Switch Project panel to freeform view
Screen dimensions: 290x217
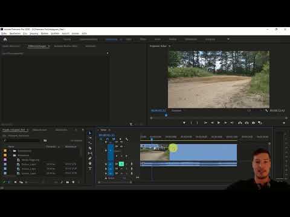(x=21, y=182)
